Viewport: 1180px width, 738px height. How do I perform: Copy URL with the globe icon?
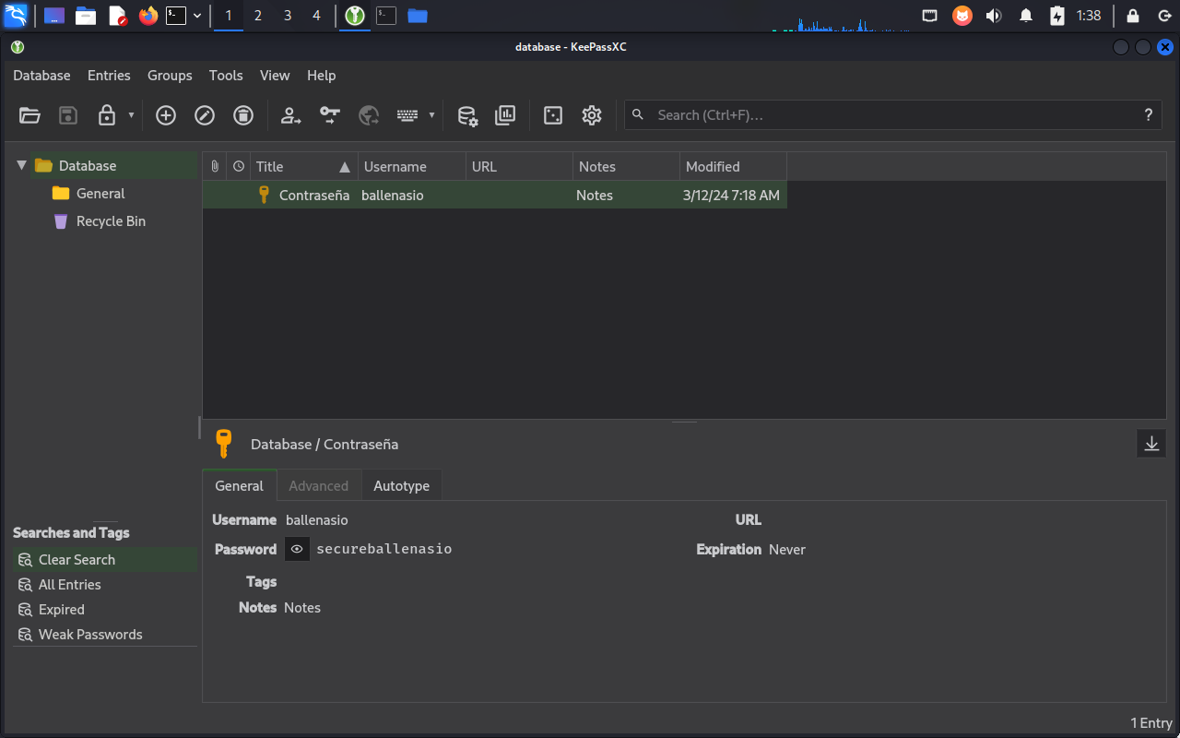[x=369, y=115]
